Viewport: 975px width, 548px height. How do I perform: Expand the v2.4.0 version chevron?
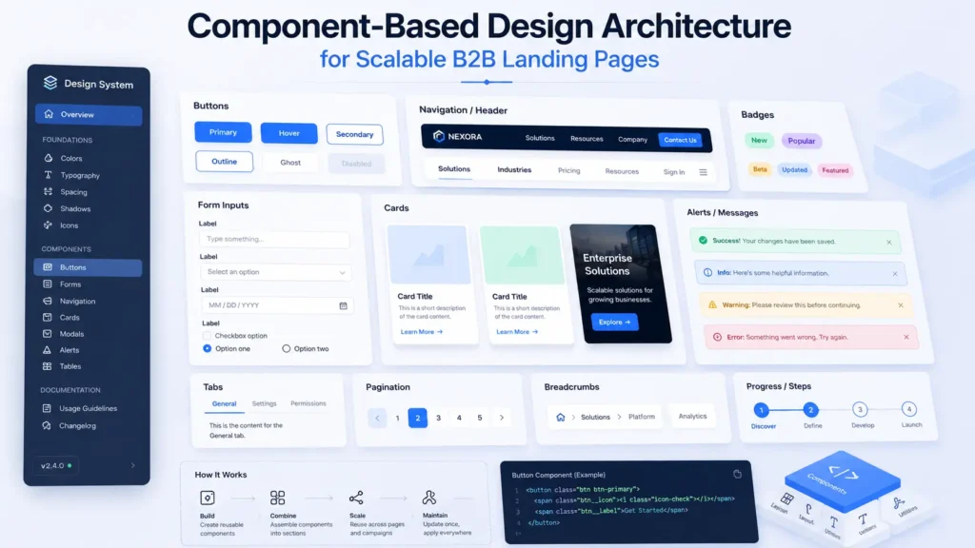tap(132, 465)
